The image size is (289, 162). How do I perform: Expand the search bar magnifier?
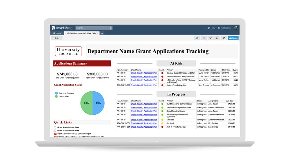click(x=111, y=28)
